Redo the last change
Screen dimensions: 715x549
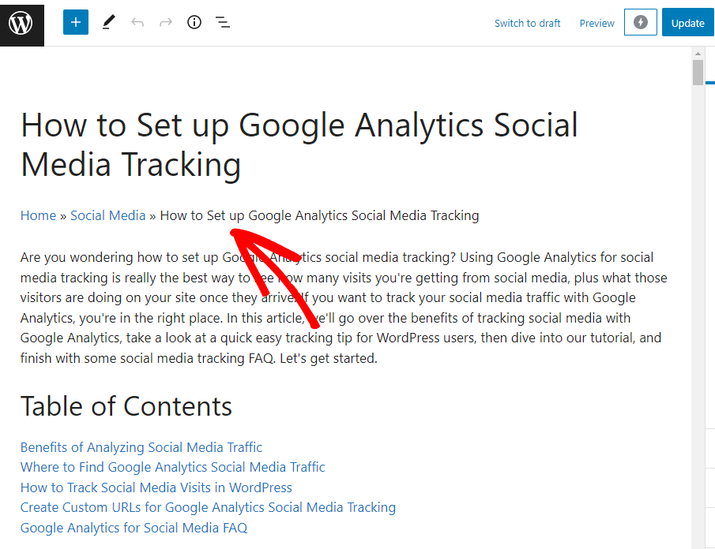165,22
